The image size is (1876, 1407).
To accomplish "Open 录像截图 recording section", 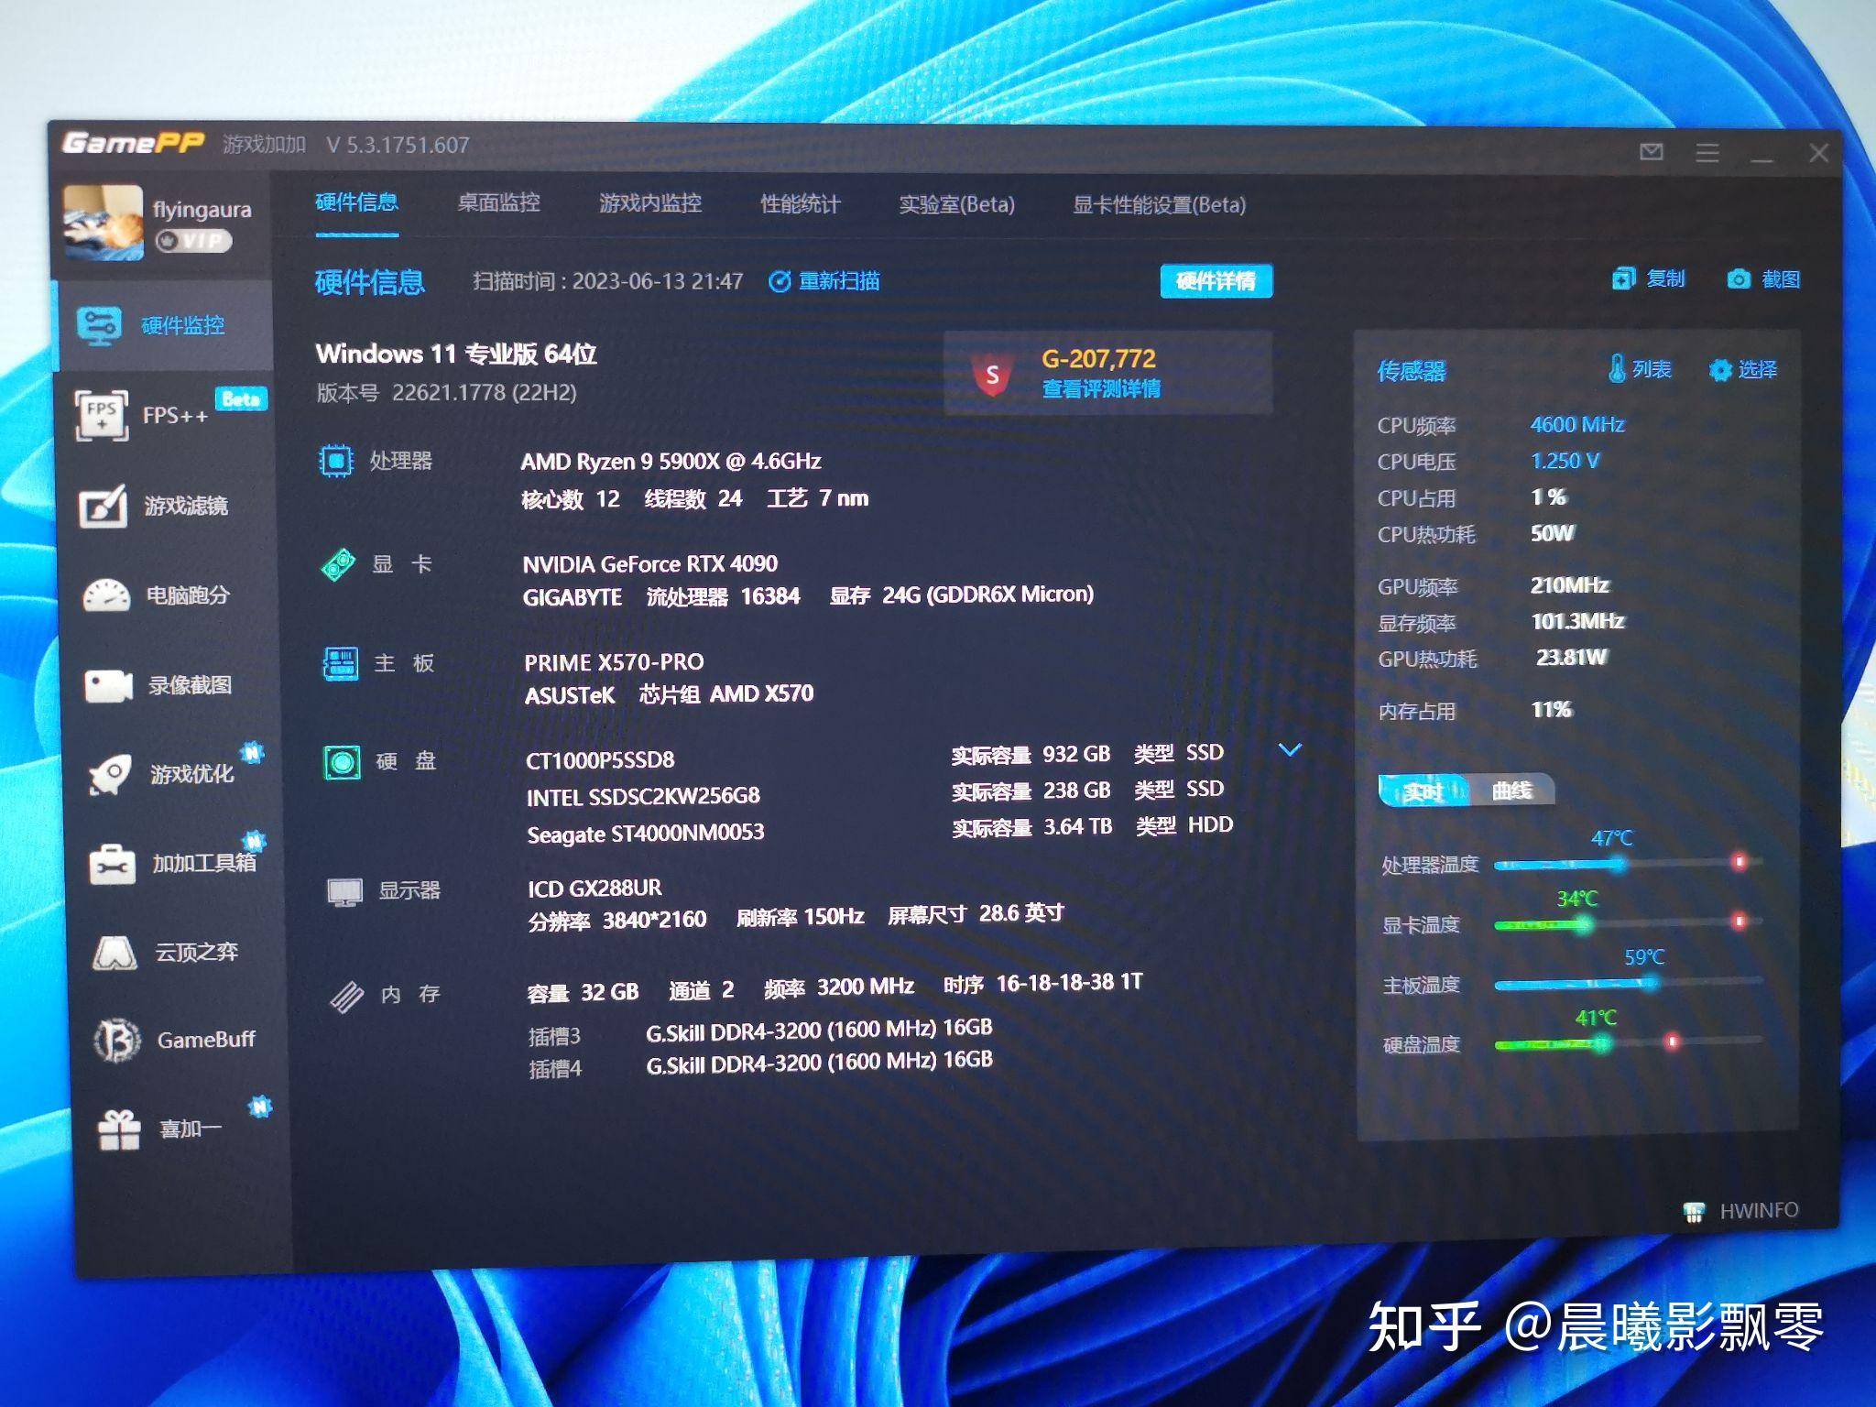I will [x=158, y=685].
